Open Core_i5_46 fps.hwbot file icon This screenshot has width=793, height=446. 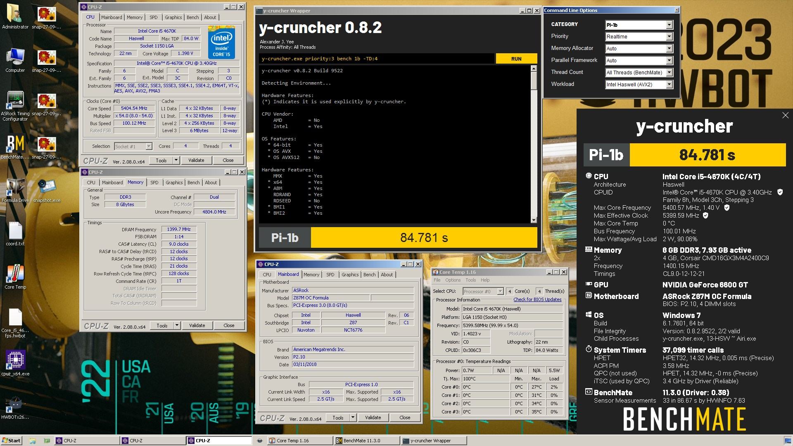15,323
